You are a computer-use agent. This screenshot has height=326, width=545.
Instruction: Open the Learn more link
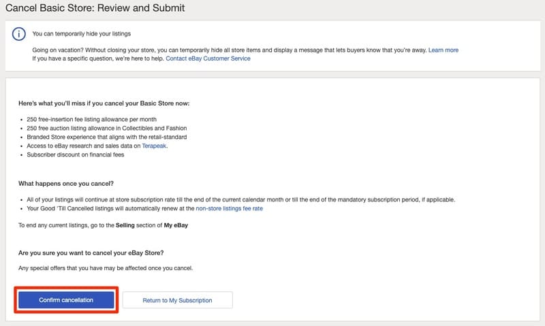pyautogui.click(x=443, y=50)
